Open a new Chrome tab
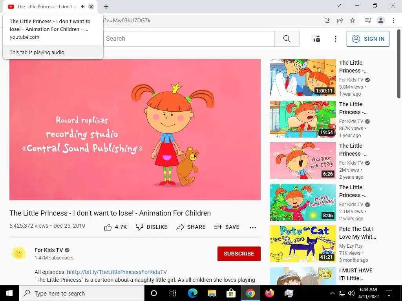Image resolution: width=402 pixels, height=301 pixels. 106,7
